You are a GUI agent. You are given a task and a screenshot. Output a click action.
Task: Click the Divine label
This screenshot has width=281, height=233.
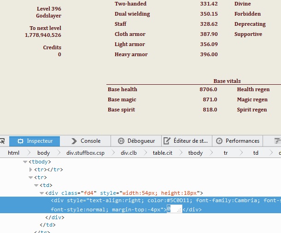pos(242,4)
